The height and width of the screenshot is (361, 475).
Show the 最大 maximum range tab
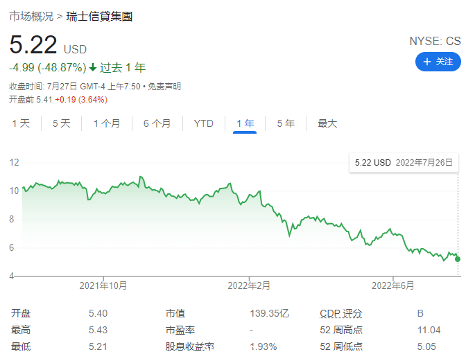pyautogui.click(x=327, y=123)
